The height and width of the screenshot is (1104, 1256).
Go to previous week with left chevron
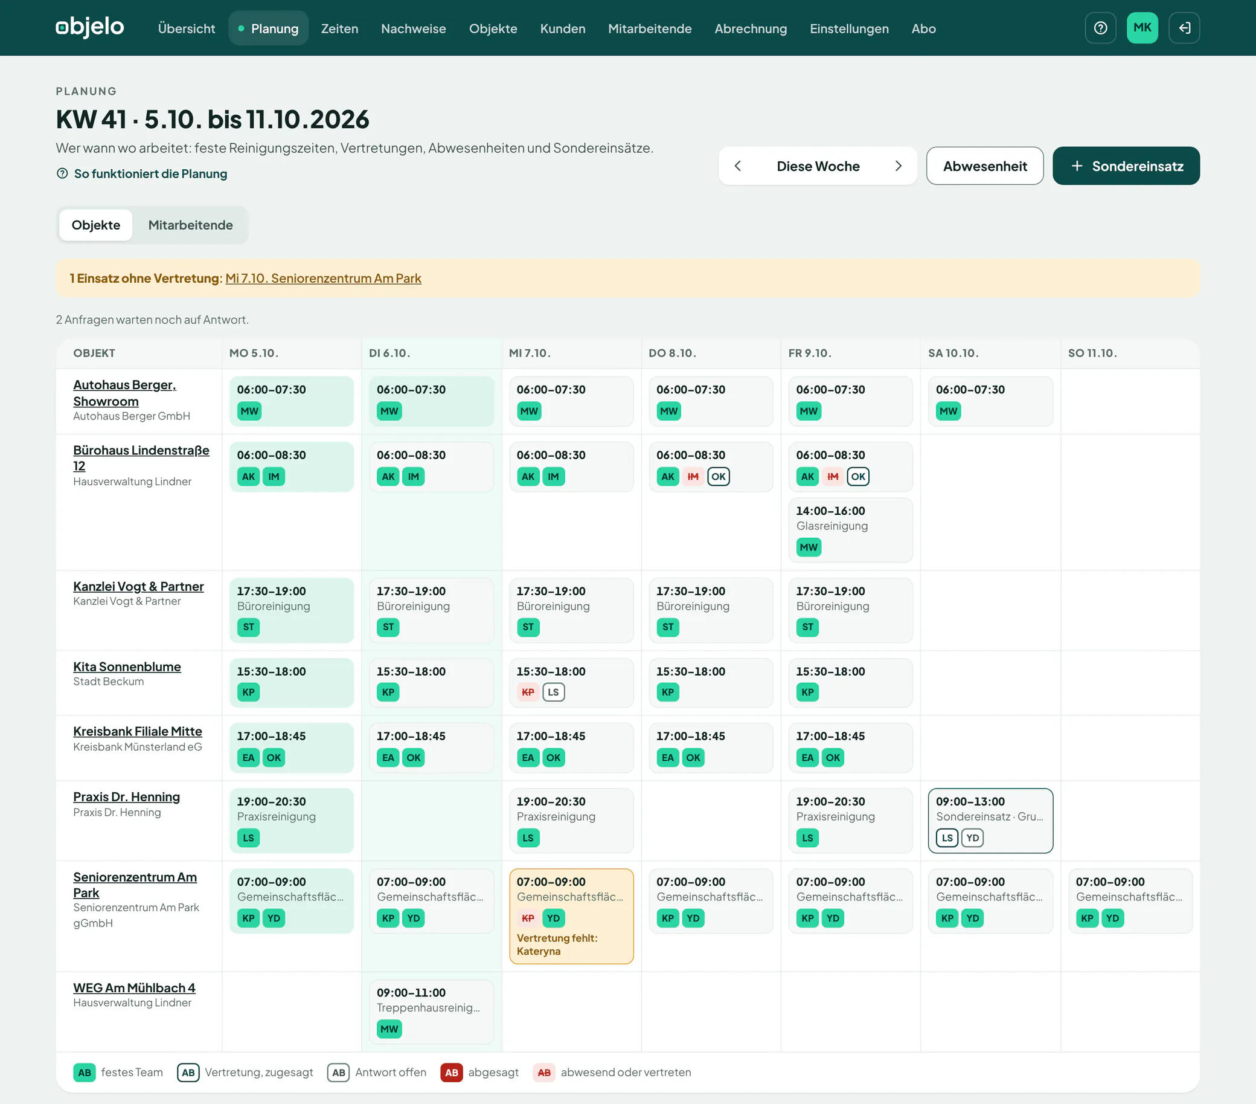click(737, 166)
